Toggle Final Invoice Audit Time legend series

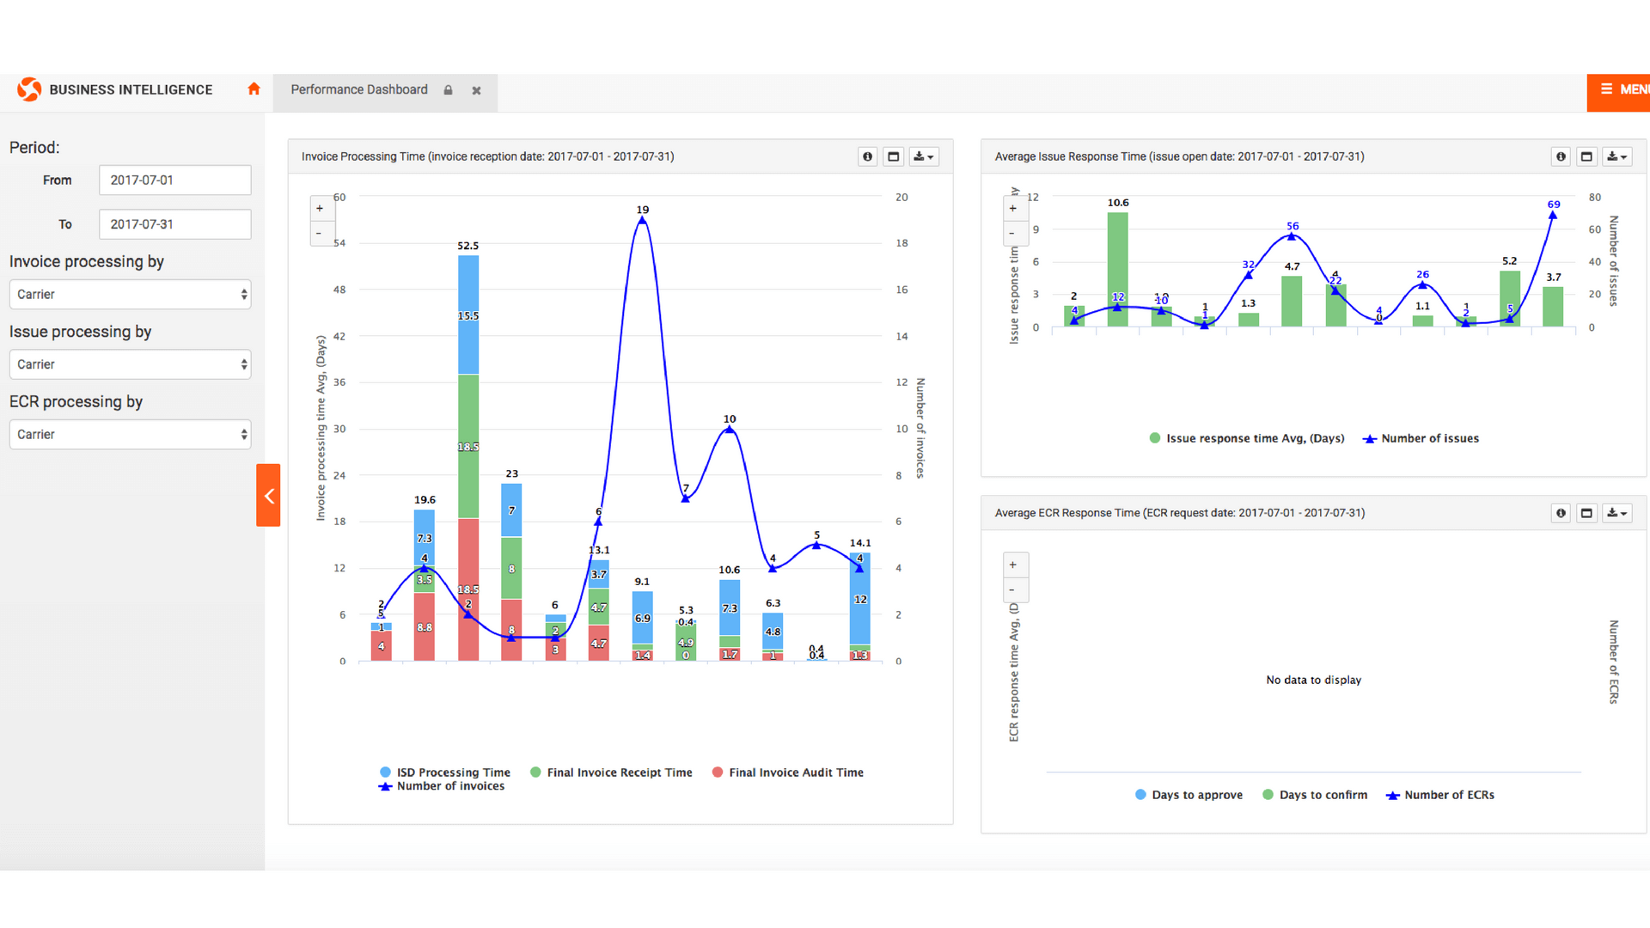point(796,772)
